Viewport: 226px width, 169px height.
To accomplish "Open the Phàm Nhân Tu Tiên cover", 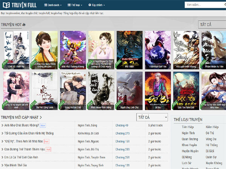I will 214,50.
